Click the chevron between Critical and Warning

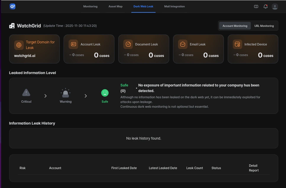pos(46,96)
